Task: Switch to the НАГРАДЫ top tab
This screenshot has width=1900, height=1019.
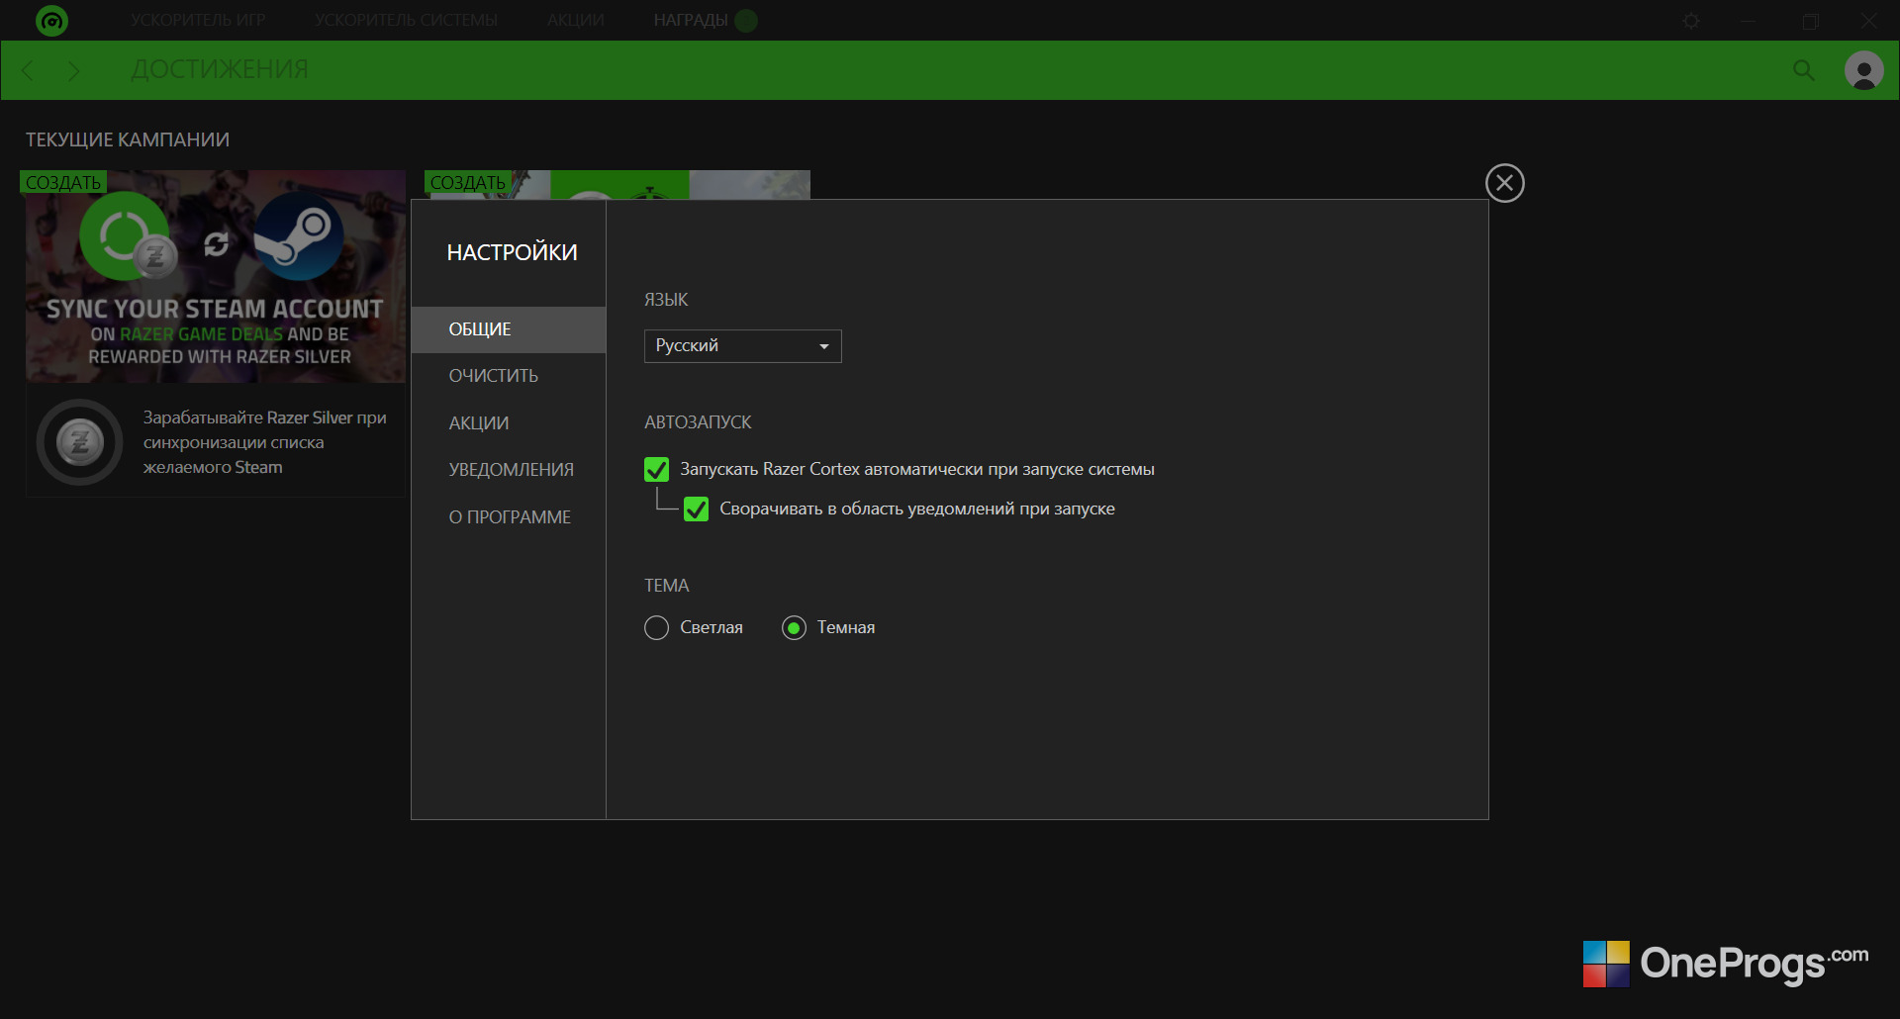Action: [x=691, y=20]
